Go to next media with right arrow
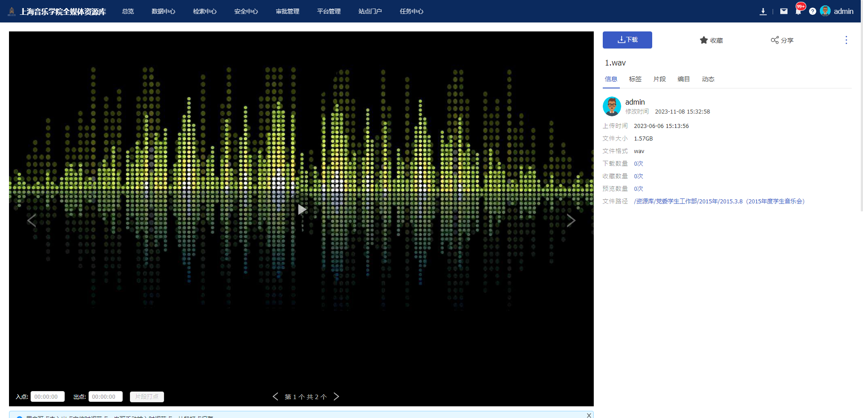863x418 pixels. point(571,220)
